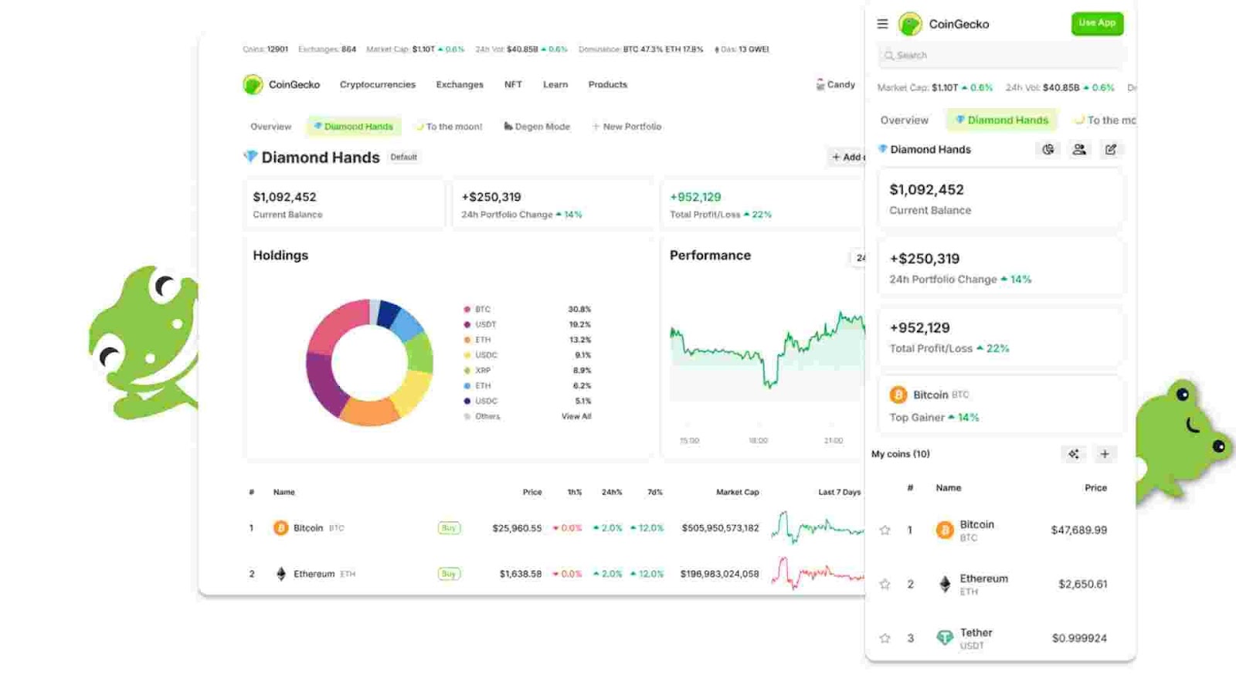The height and width of the screenshot is (695, 1236).
Task: Open the share portfolio people icon
Action: point(1079,150)
